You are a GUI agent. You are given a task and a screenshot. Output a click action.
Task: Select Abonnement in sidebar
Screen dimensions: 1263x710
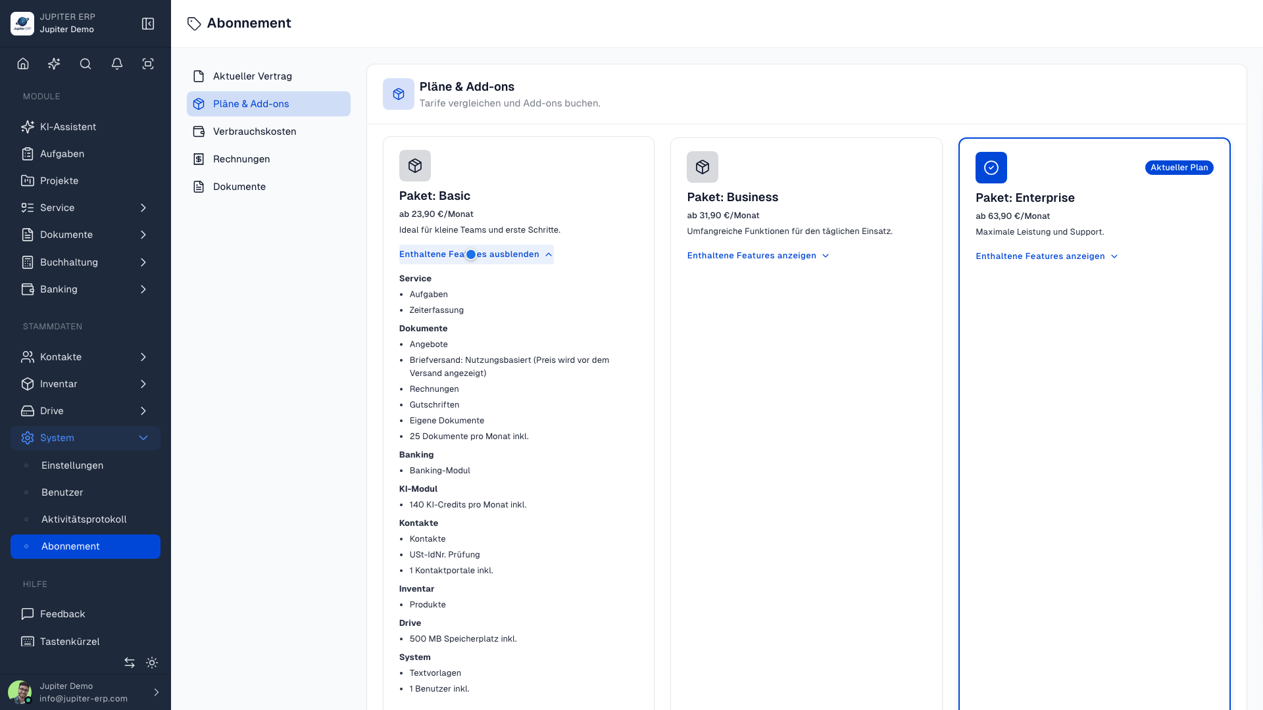[x=86, y=546]
